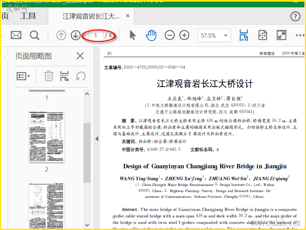Viewport: 306px width, 230px height.
Task: Collapse the left navigation pane arrow
Action: pos(97,139)
